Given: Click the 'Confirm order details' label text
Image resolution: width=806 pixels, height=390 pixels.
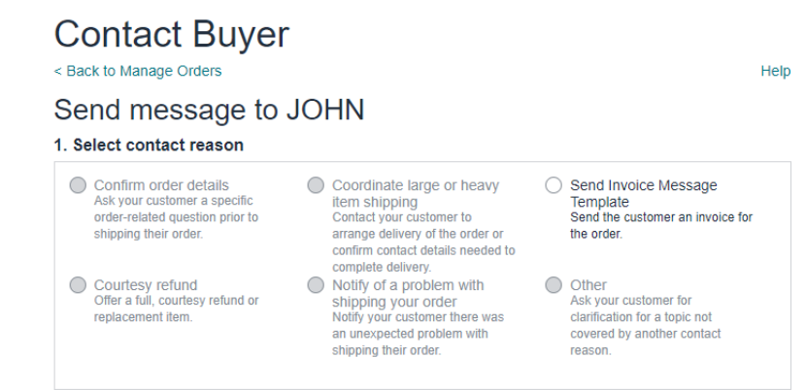Looking at the screenshot, I should [x=161, y=185].
